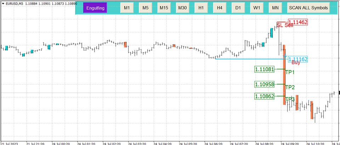Click the red 1.11462 stop loss label

click(297, 22)
